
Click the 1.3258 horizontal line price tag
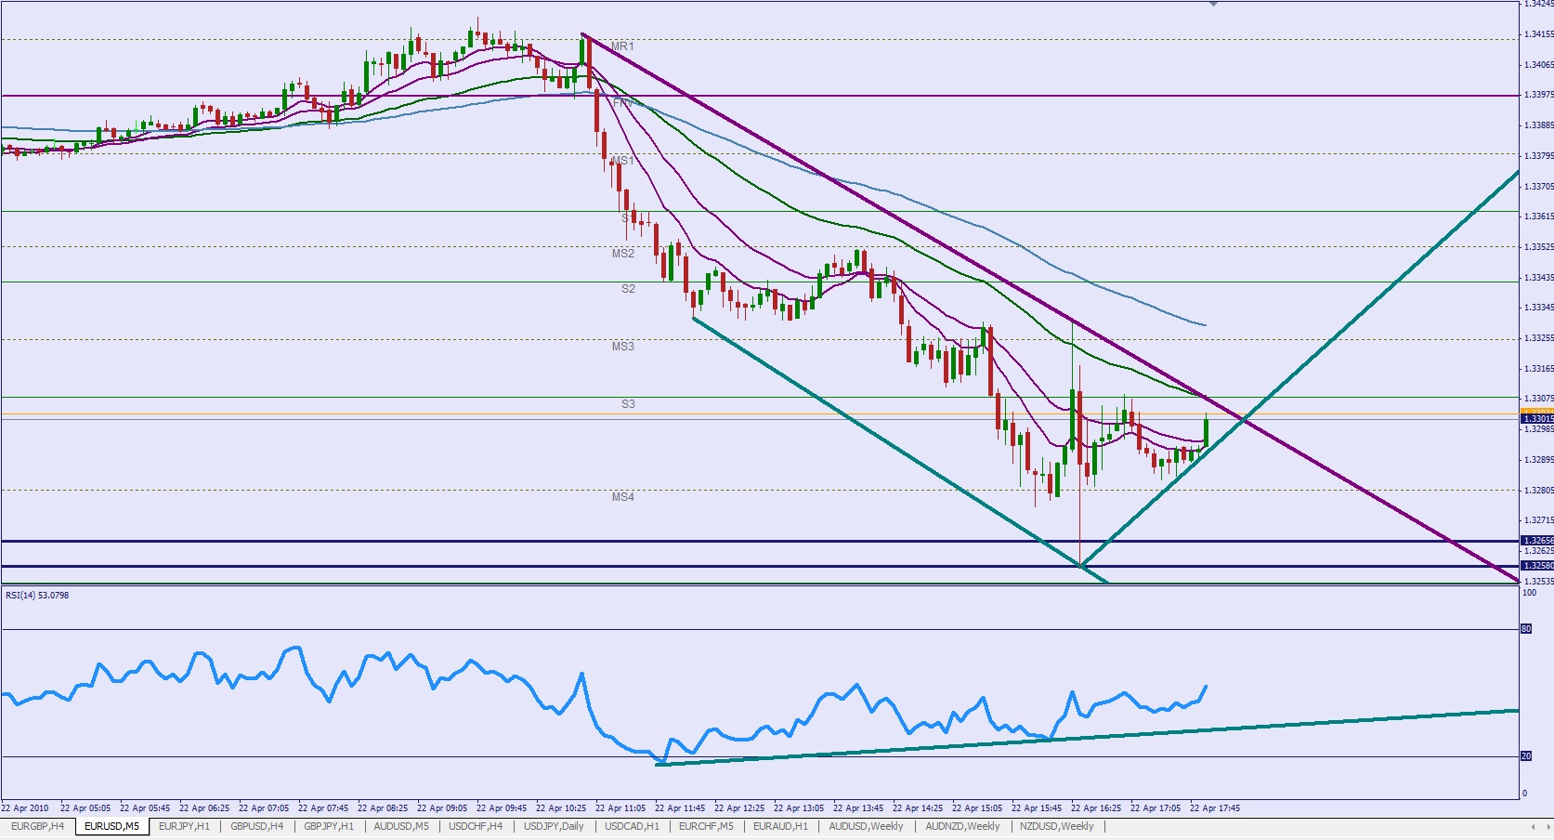tap(1537, 565)
